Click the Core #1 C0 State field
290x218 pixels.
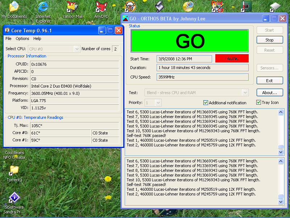tap(105, 140)
